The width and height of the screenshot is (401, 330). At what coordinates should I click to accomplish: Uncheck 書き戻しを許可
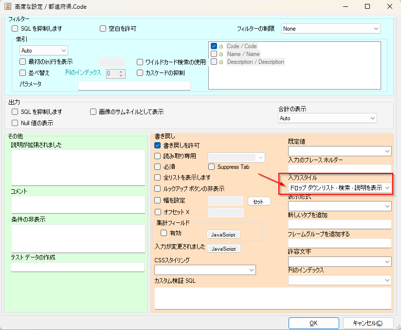[x=158, y=146]
